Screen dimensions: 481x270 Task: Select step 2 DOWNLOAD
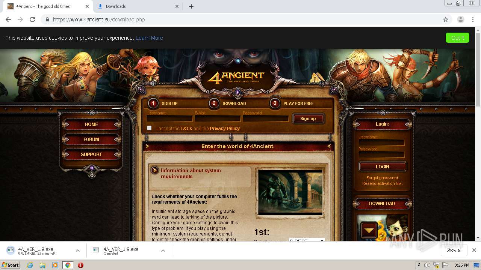(x=227, y=103)
